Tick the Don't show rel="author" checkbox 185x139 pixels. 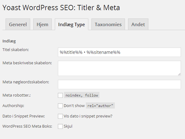tap(60, 106)
